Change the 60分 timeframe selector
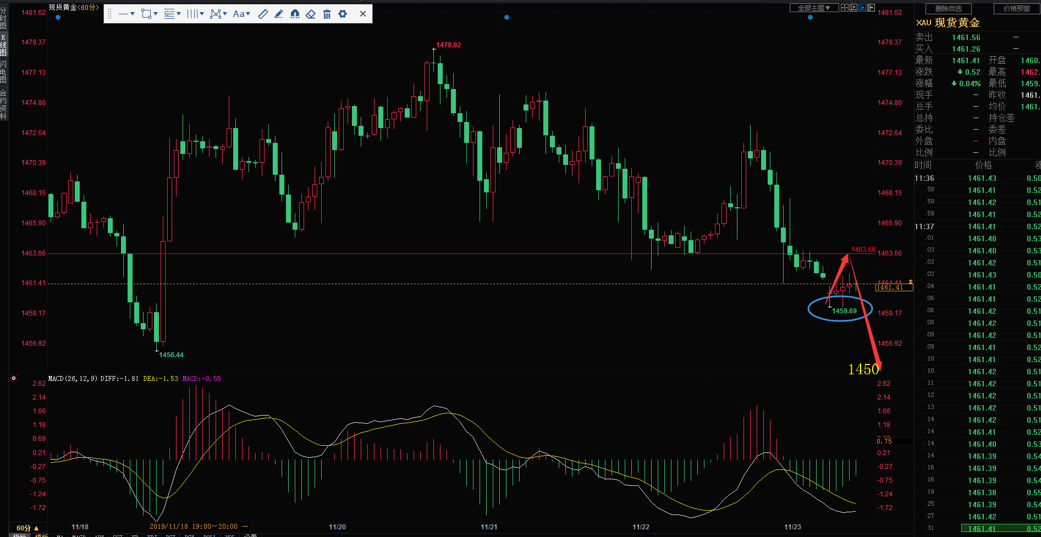The image size is (1041, 537). pos(27,528)
